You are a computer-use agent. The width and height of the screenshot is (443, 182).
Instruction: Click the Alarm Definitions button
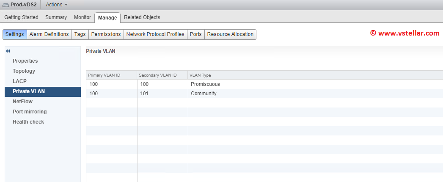(49, 34)
